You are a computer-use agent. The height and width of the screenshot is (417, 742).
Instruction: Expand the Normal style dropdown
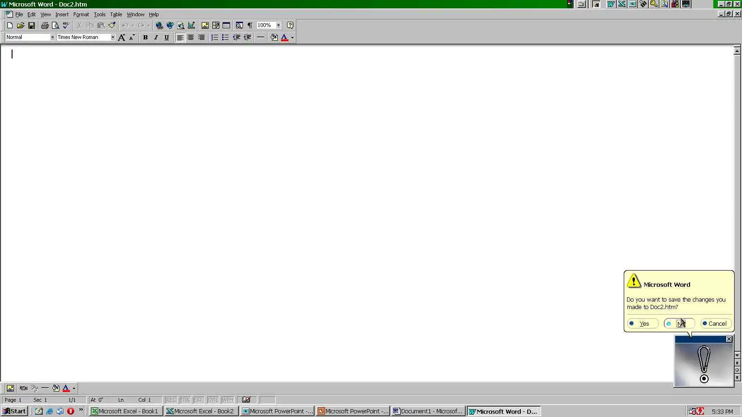pos(52,38)
